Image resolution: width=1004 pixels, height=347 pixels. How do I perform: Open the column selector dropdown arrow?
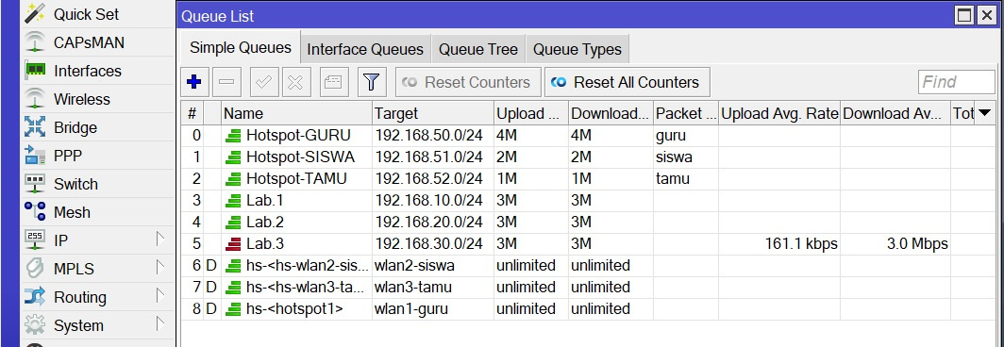(985, 113)
